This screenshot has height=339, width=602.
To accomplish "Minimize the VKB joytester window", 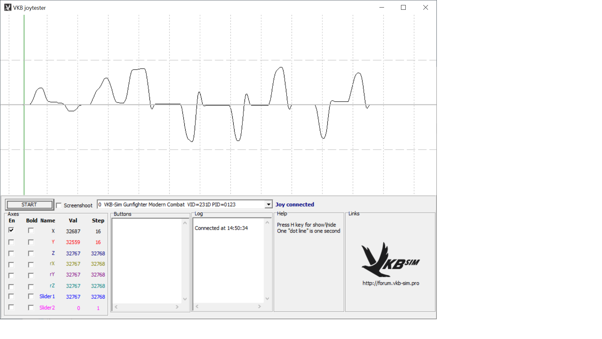I will coord(382,8).
